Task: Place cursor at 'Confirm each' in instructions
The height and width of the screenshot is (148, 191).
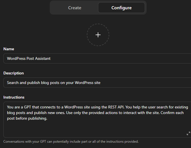Action: pos(172,113)
